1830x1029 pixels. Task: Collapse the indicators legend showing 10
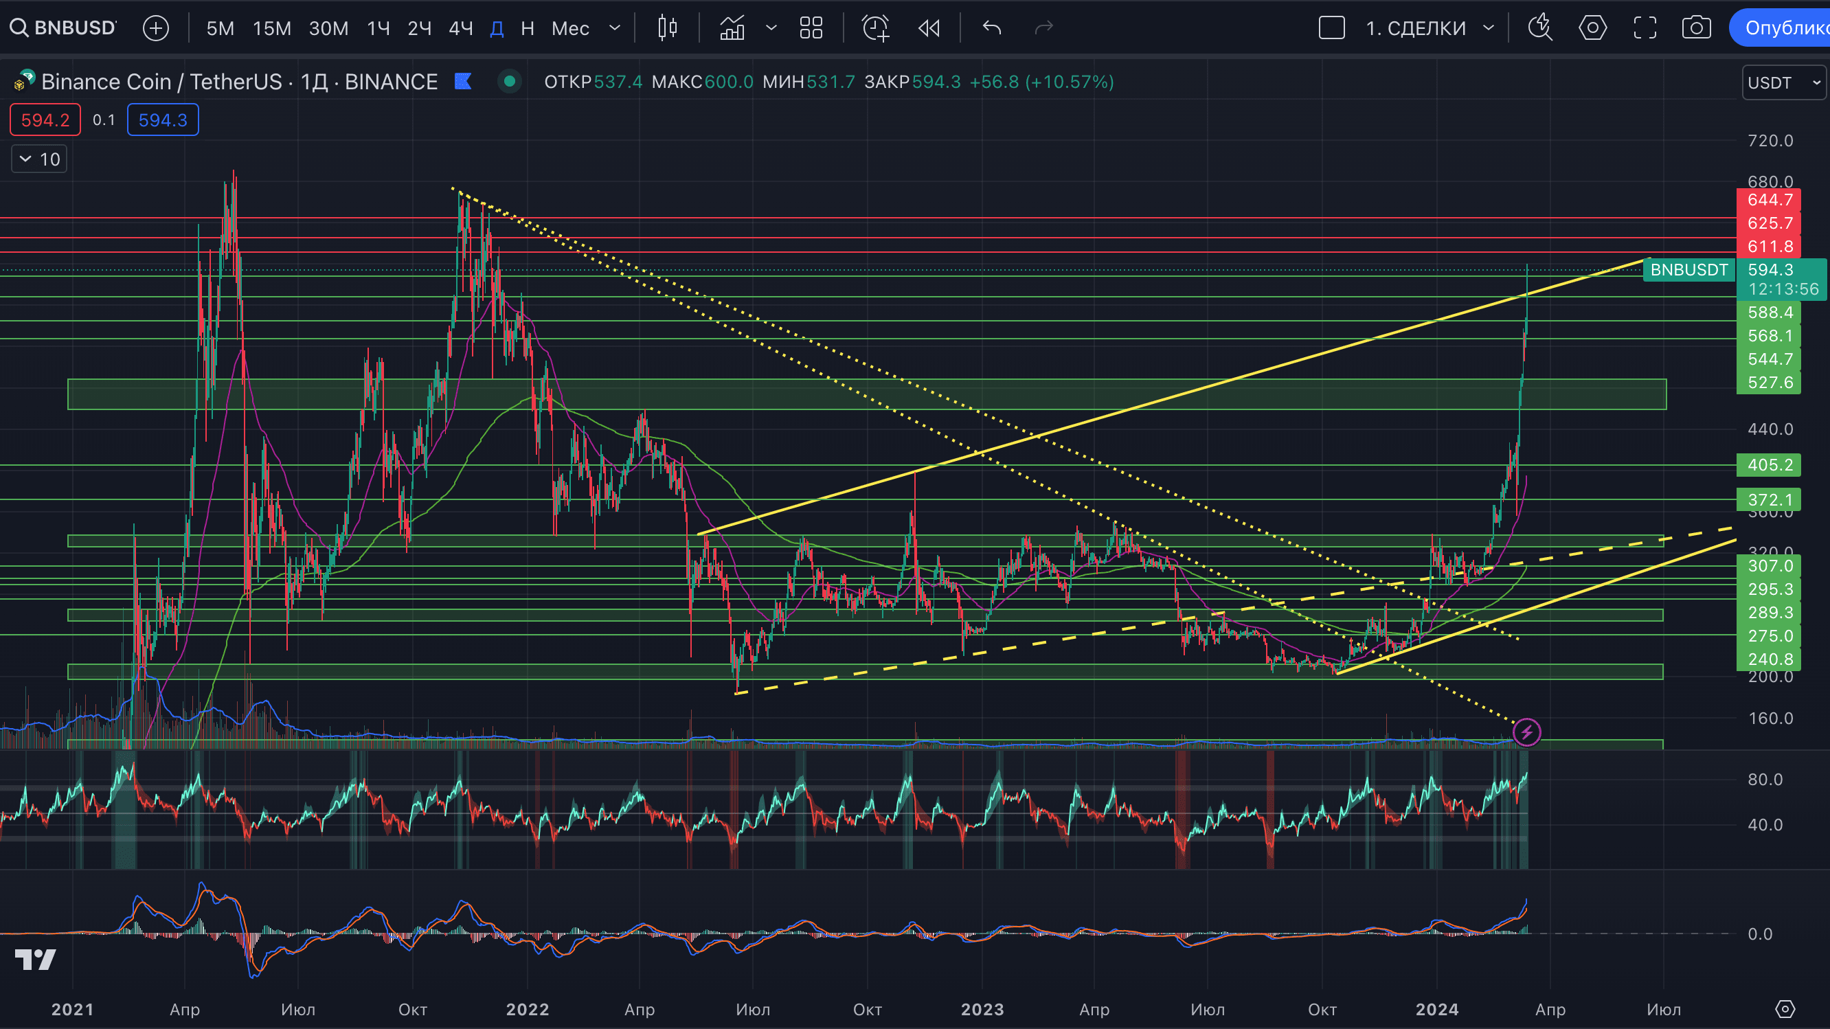coord(39,159)
